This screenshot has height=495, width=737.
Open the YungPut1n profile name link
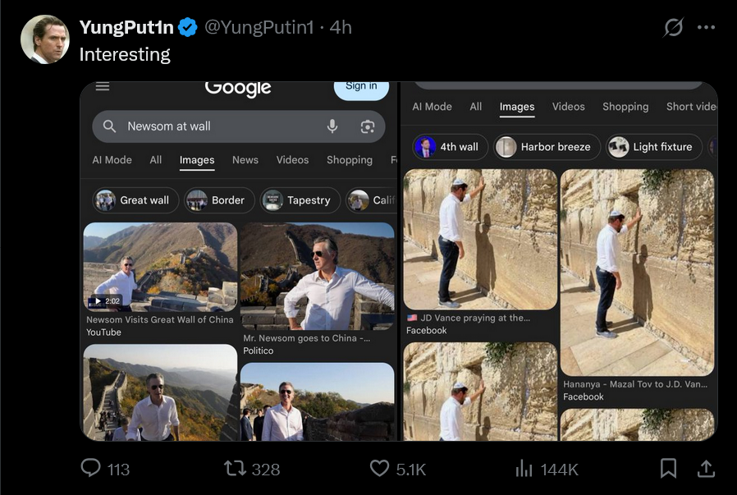126,28
